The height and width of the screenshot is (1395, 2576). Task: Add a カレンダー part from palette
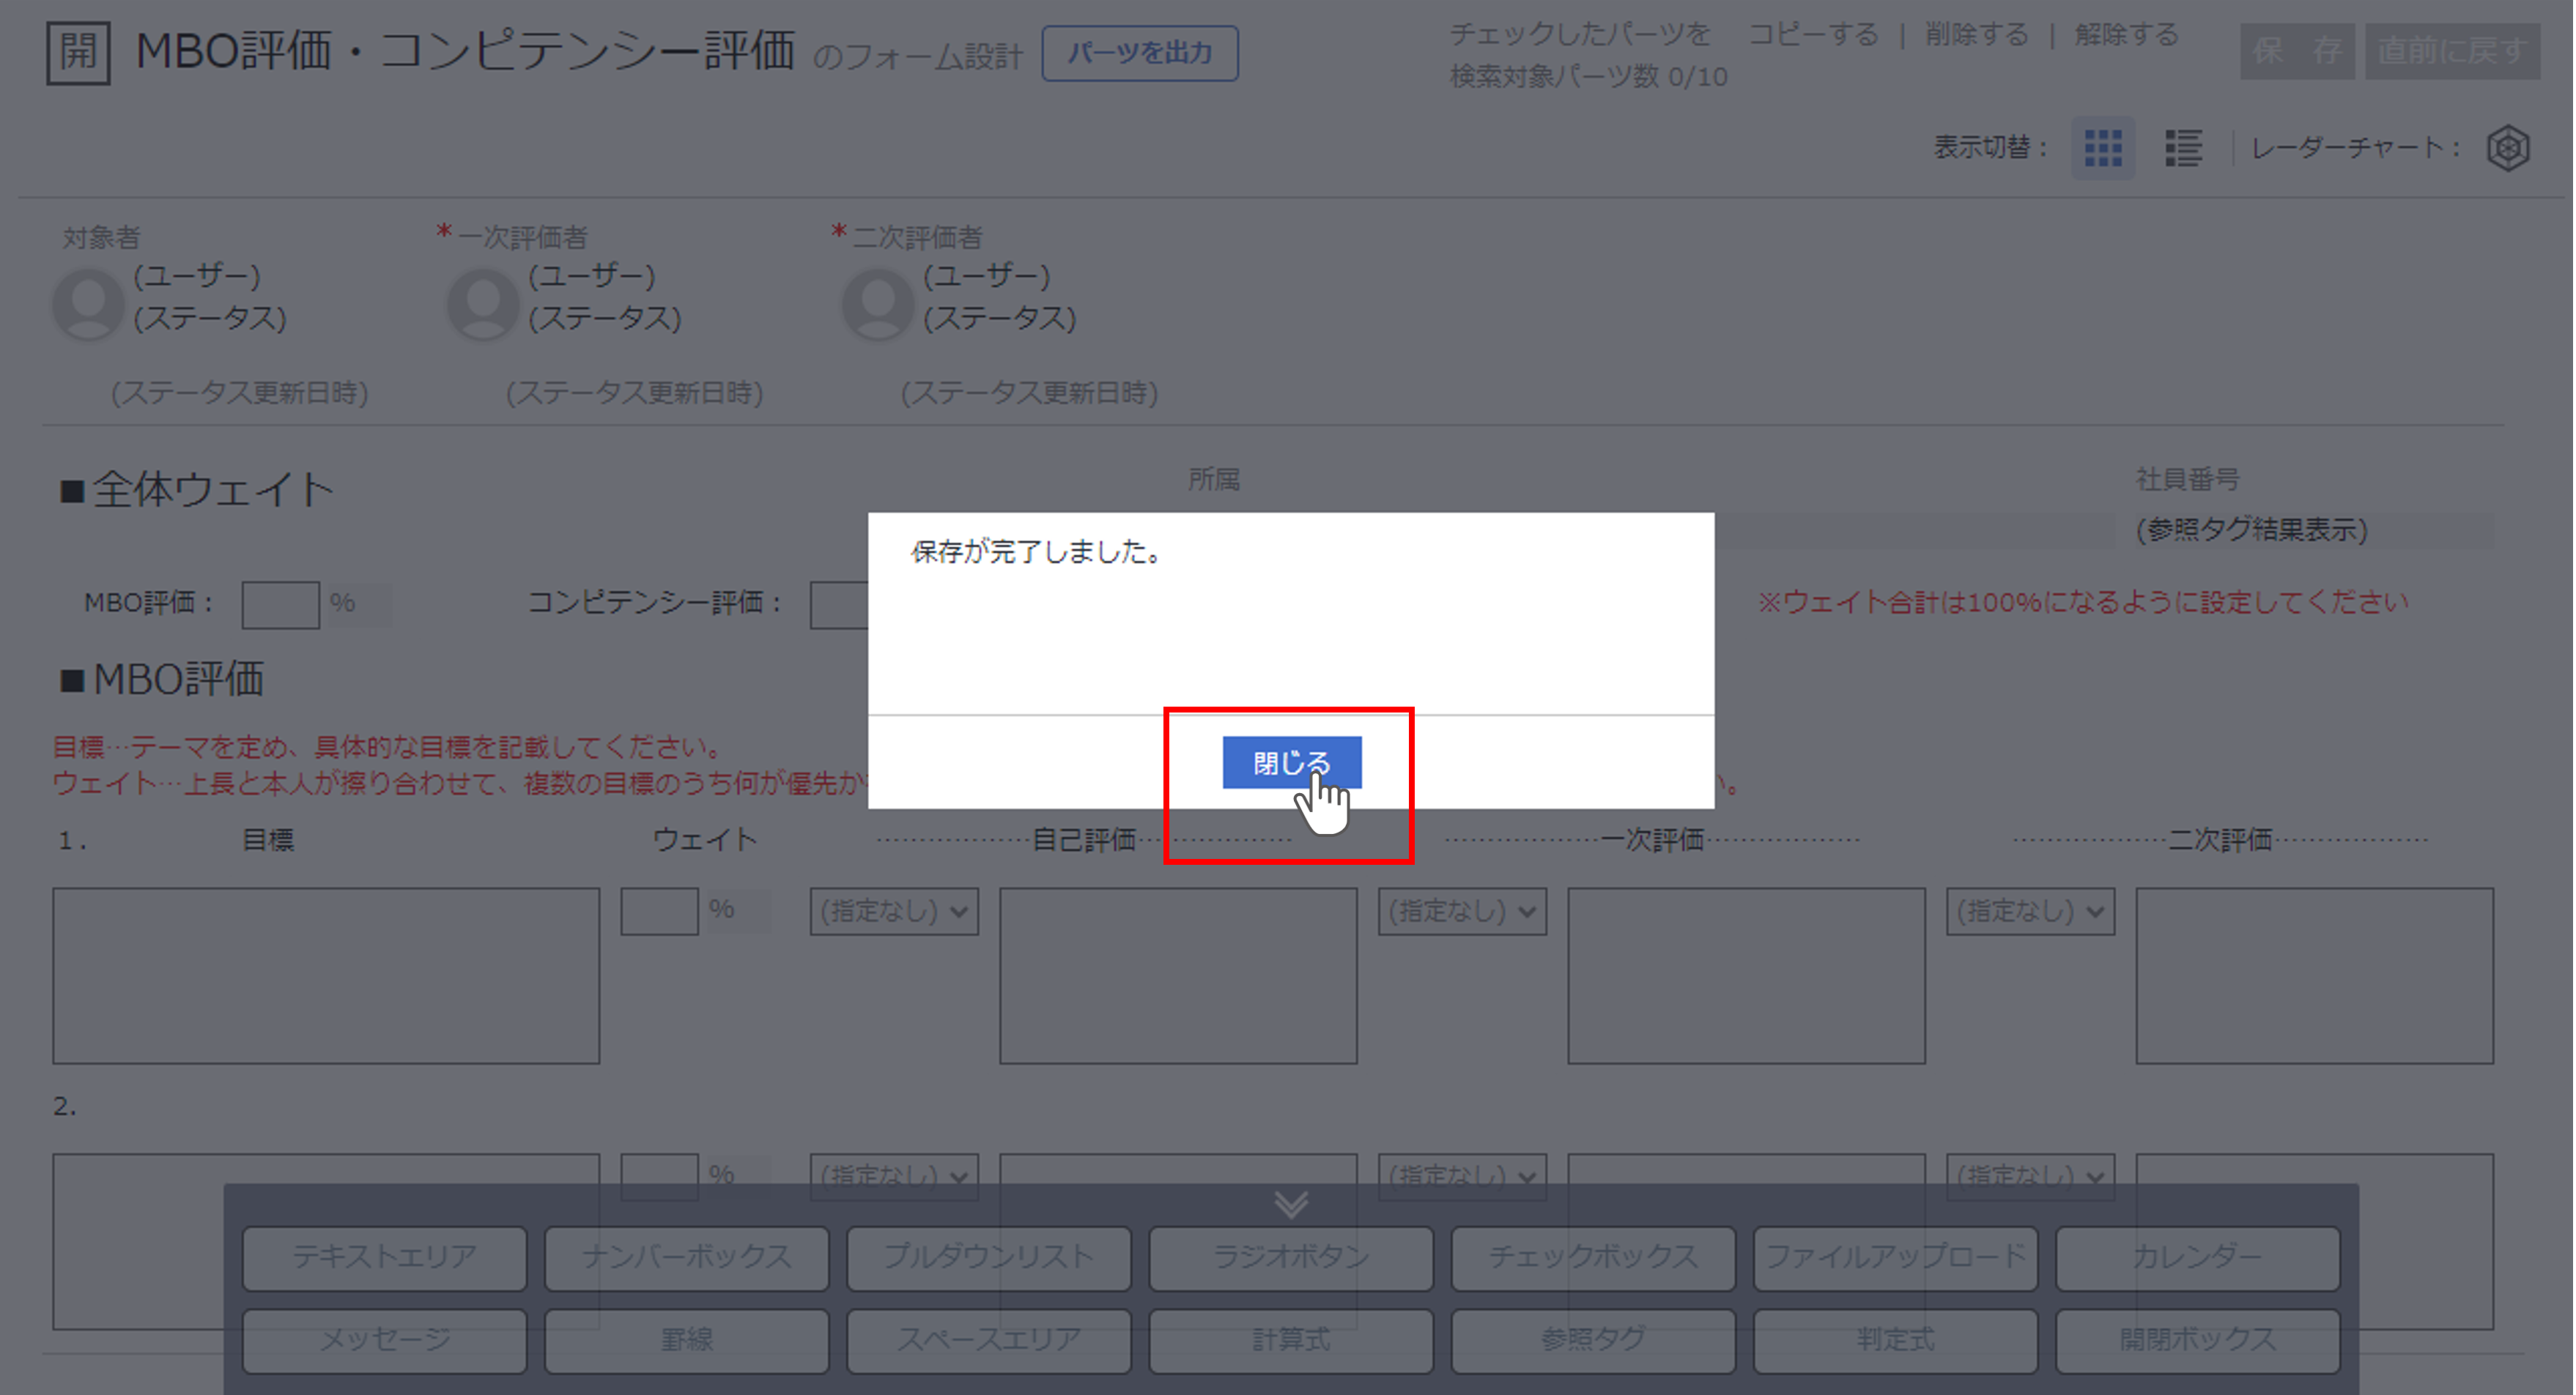(2197, 1257)
